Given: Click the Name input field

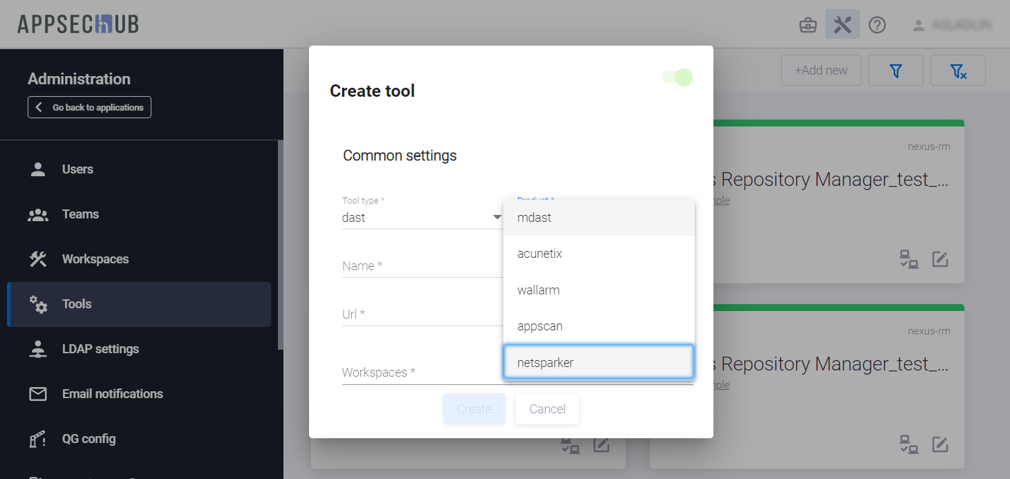Looking at the screenshot, I should tap(422, 266).
